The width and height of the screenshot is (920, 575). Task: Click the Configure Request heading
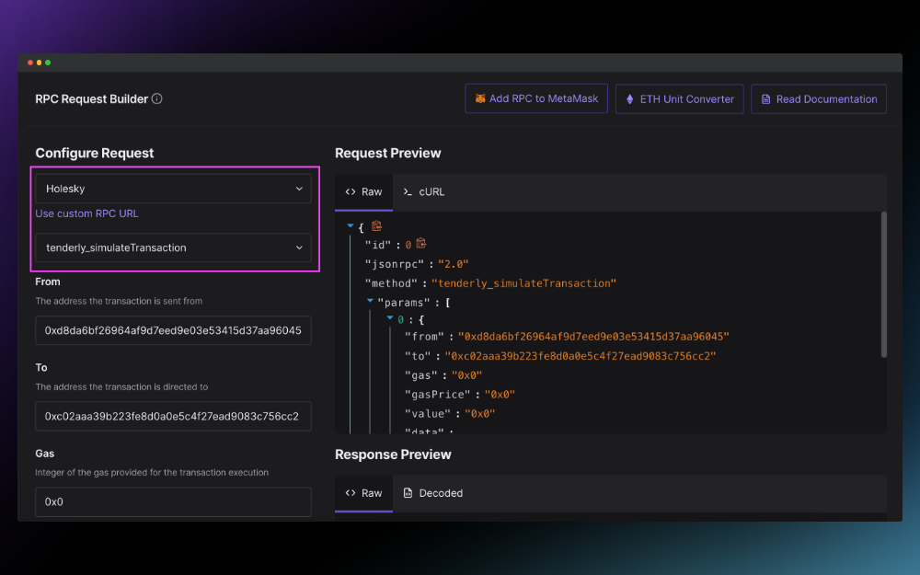point(95,153)
